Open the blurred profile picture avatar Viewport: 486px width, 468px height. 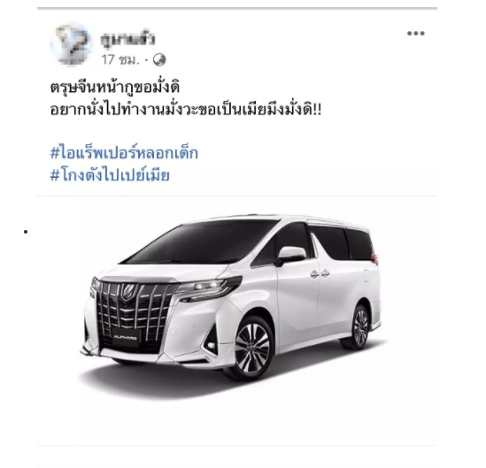[72, 44]
